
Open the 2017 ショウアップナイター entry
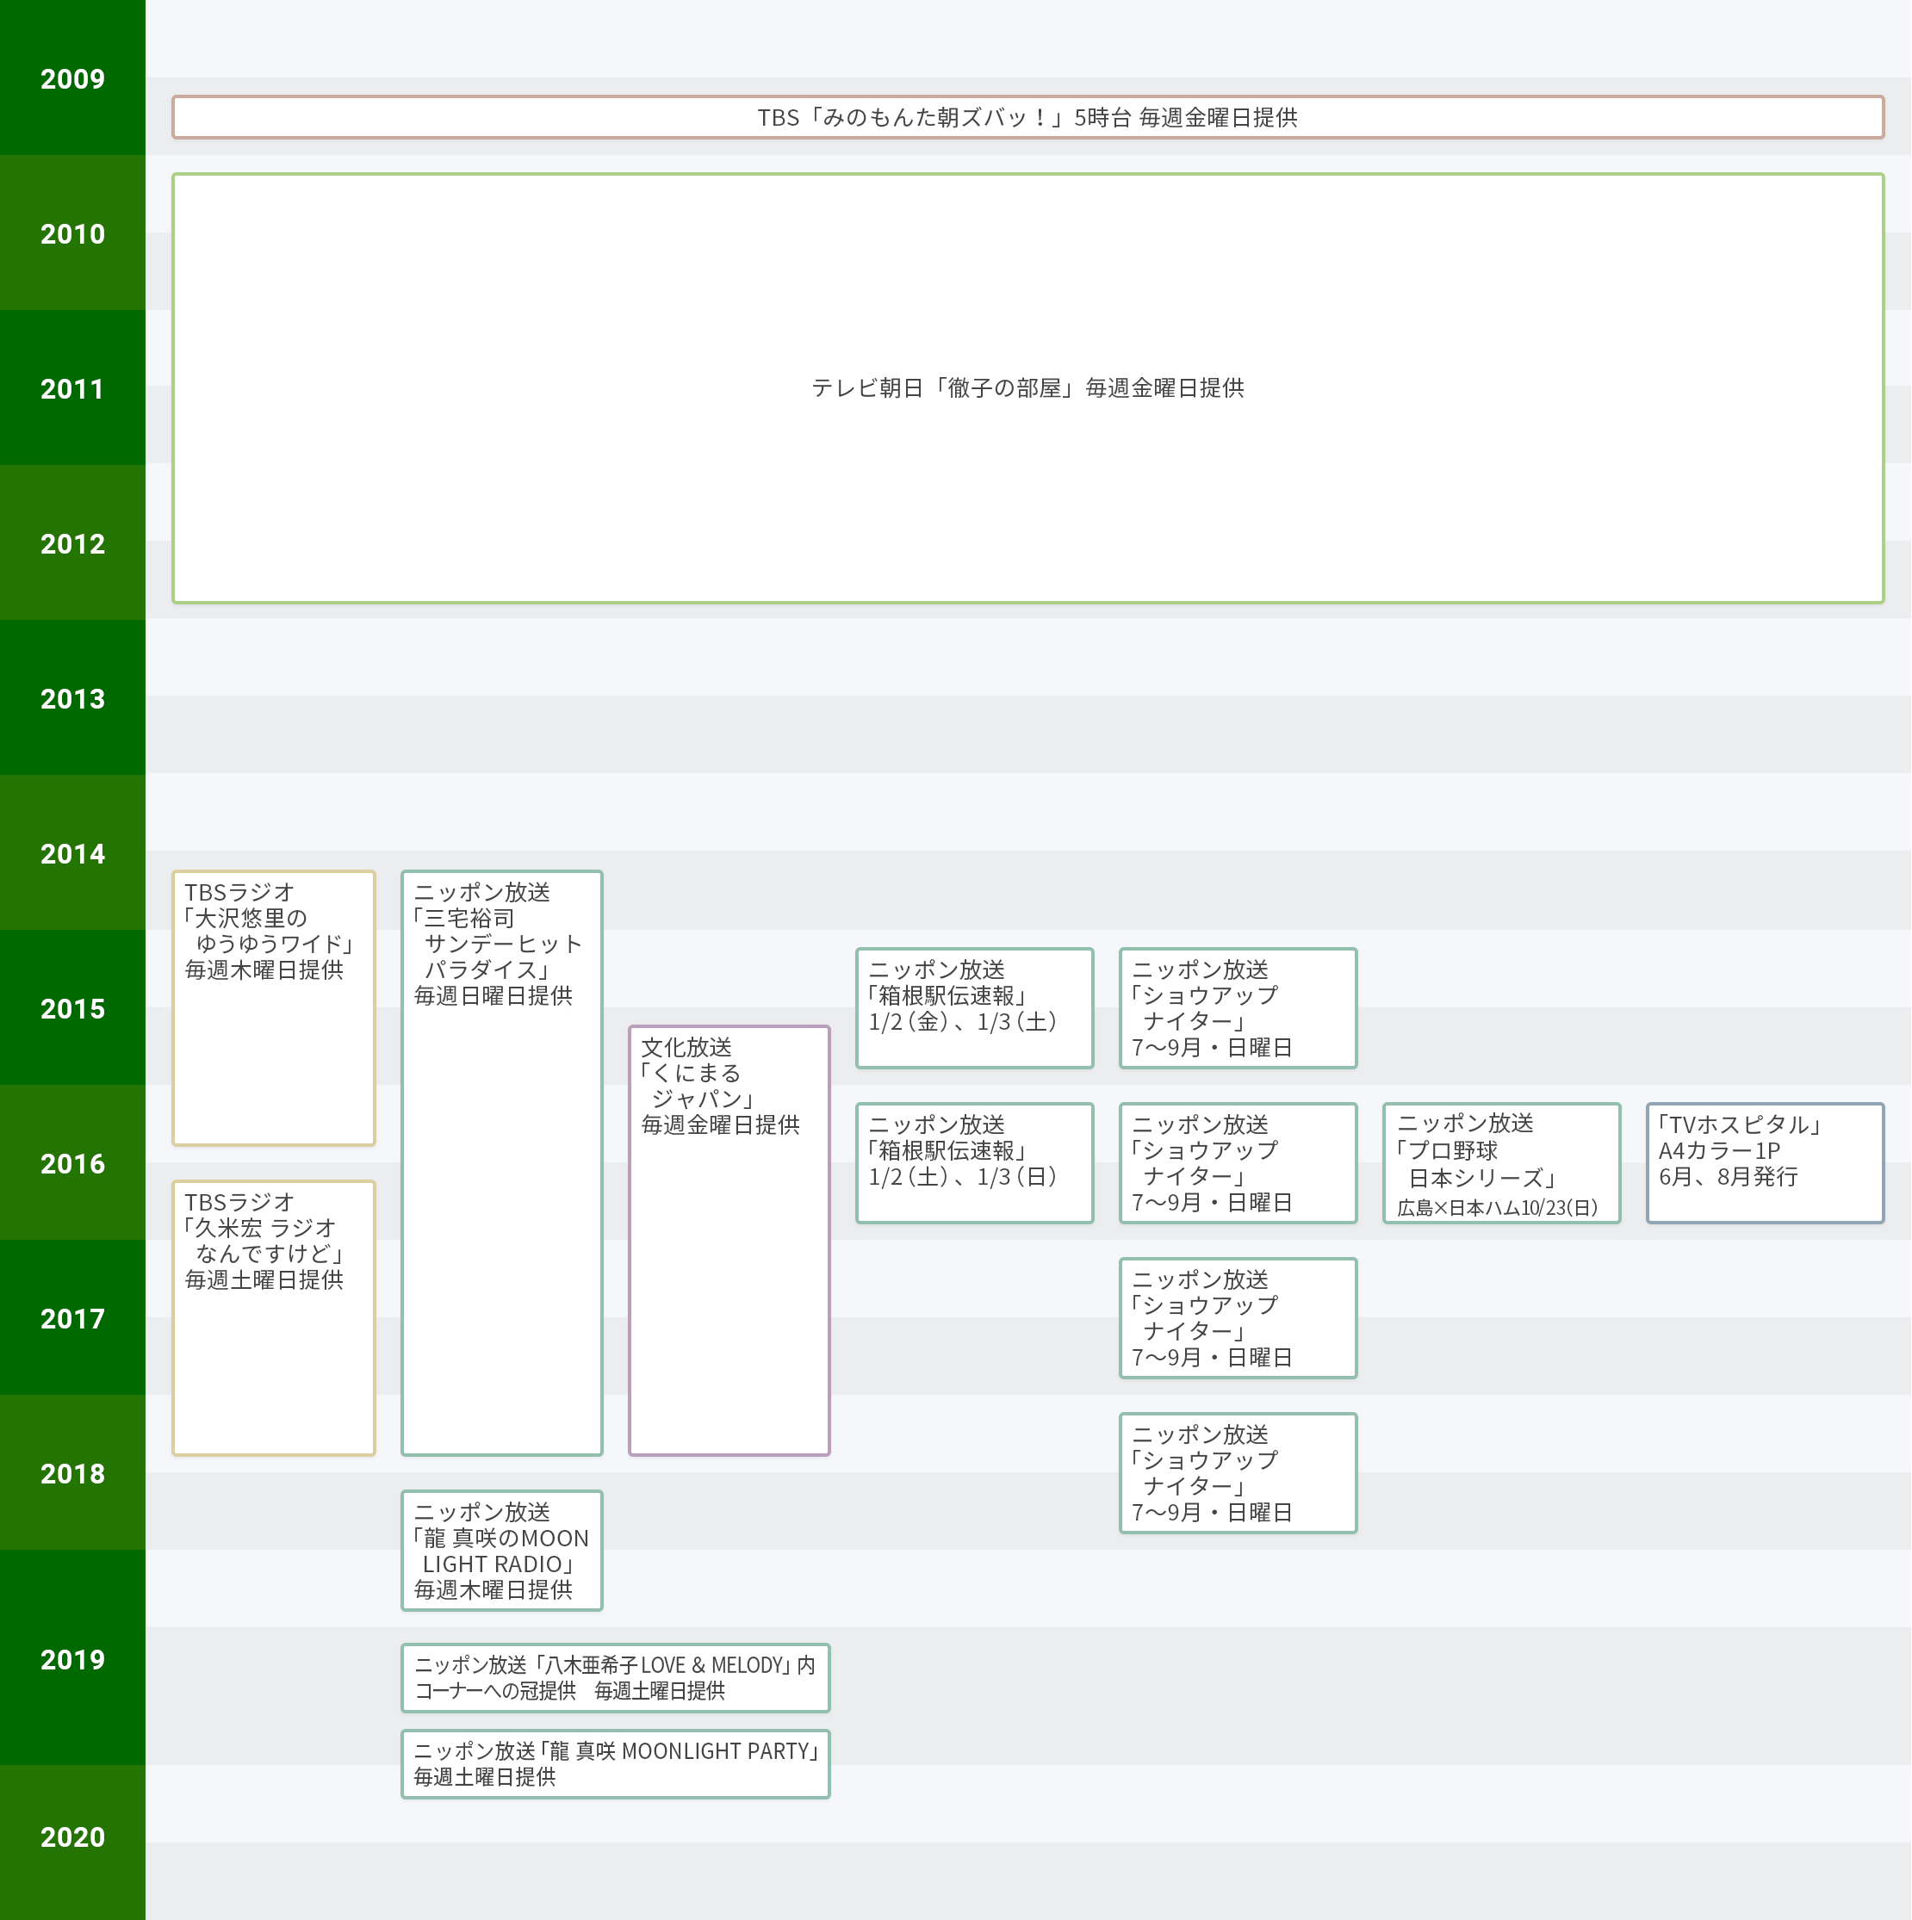click(1238, 1318)
